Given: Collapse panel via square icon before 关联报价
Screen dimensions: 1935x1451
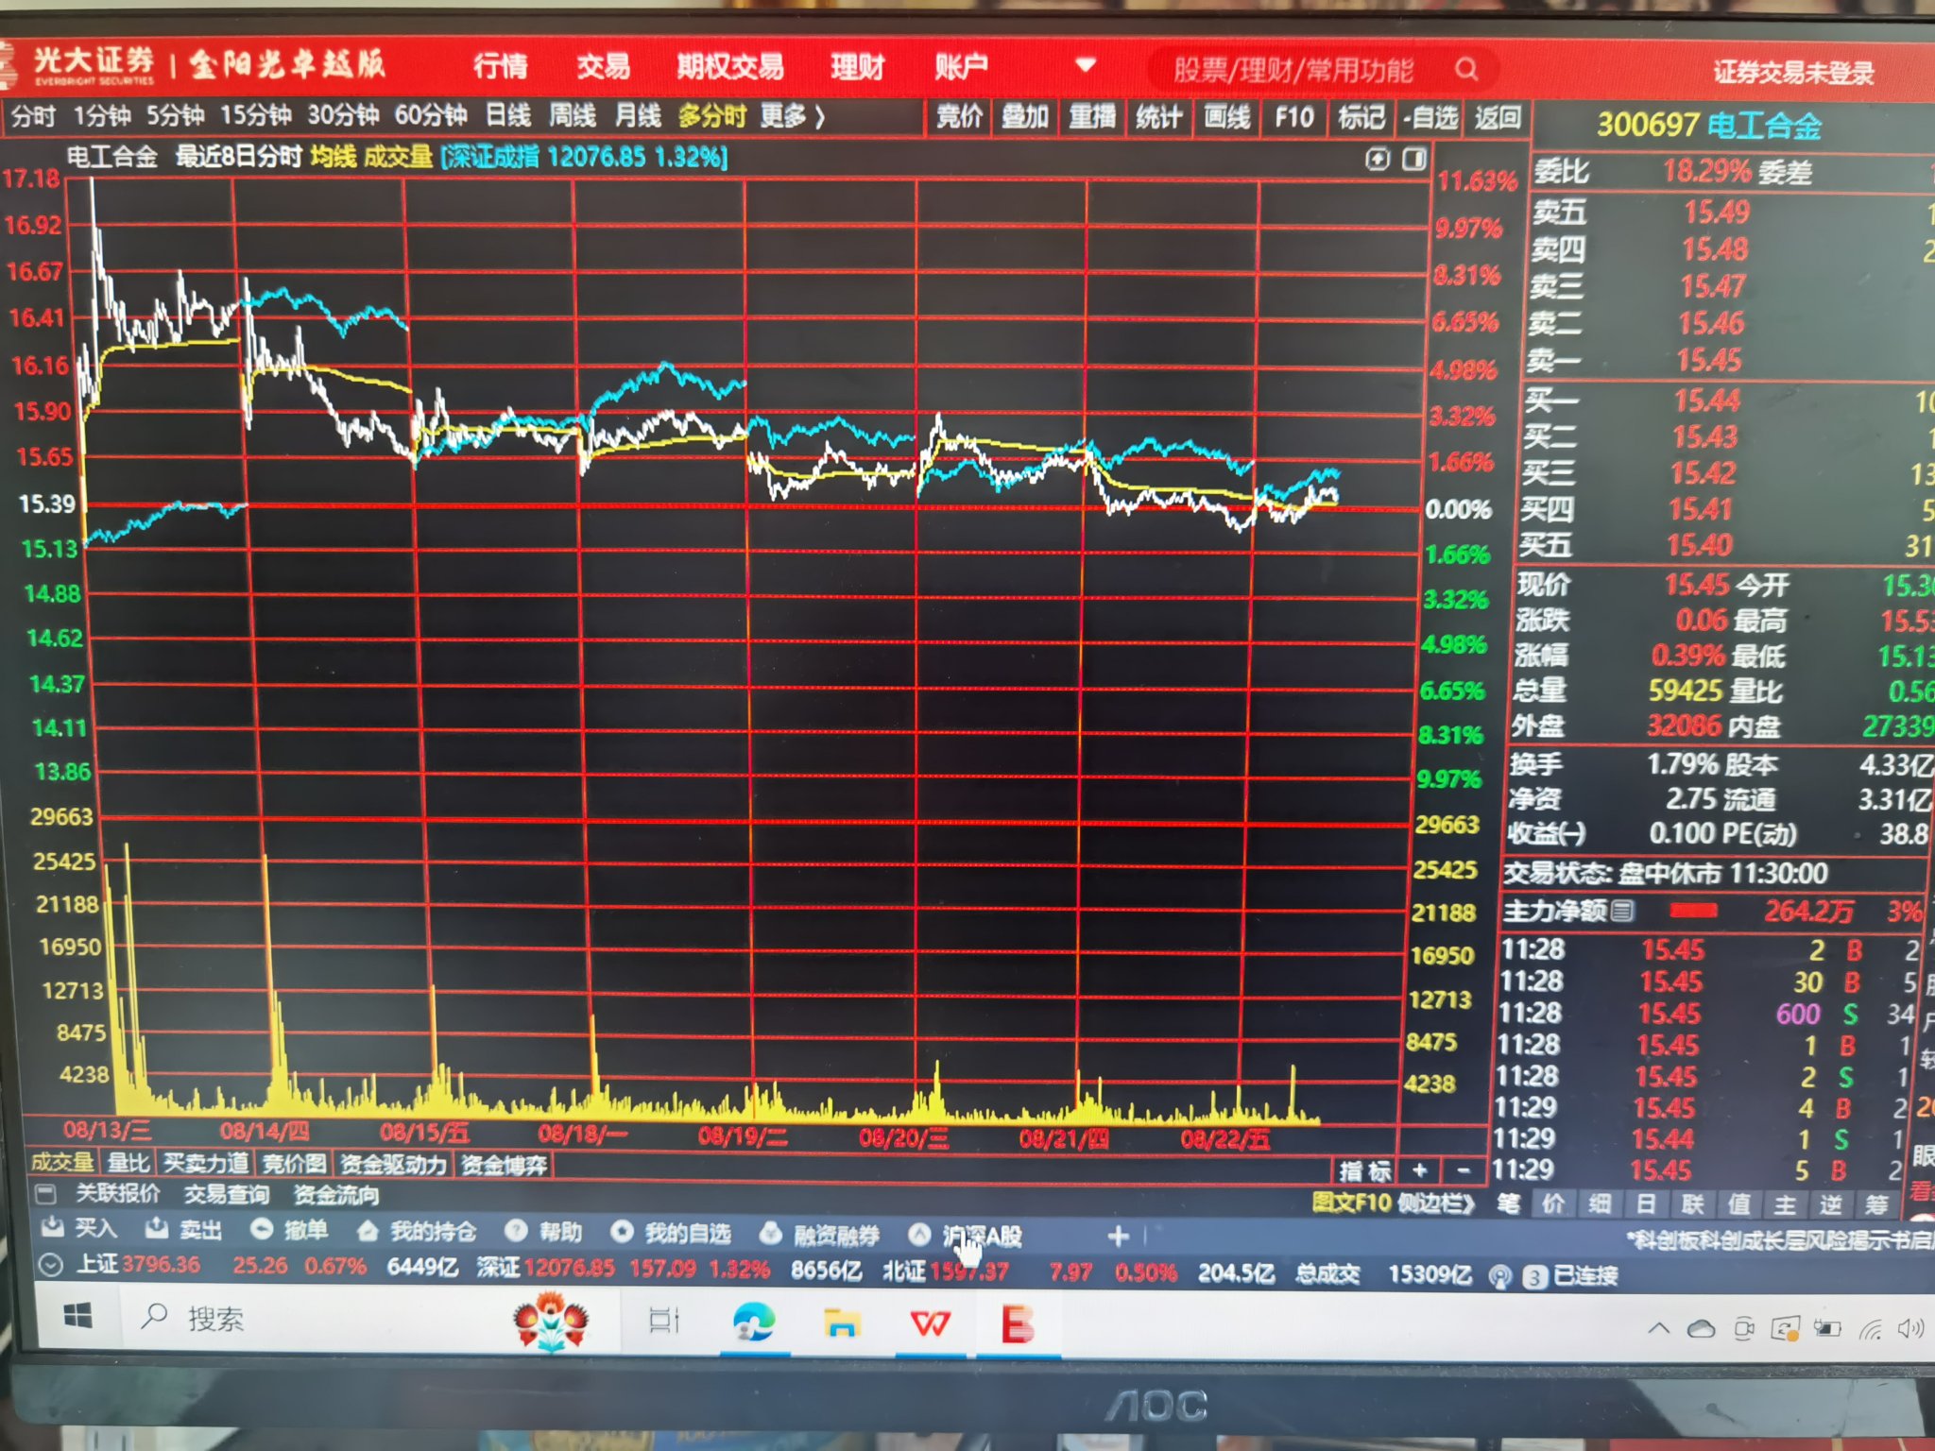Looking at the screenshot, I should (44, 1194).
